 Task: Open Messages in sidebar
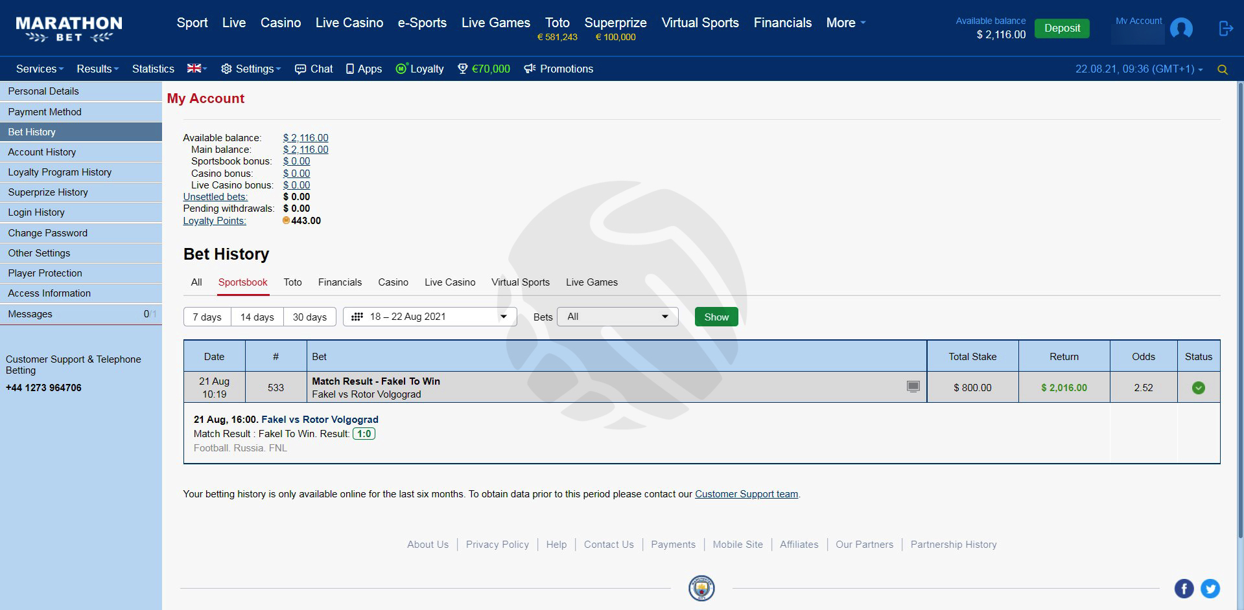81,313
